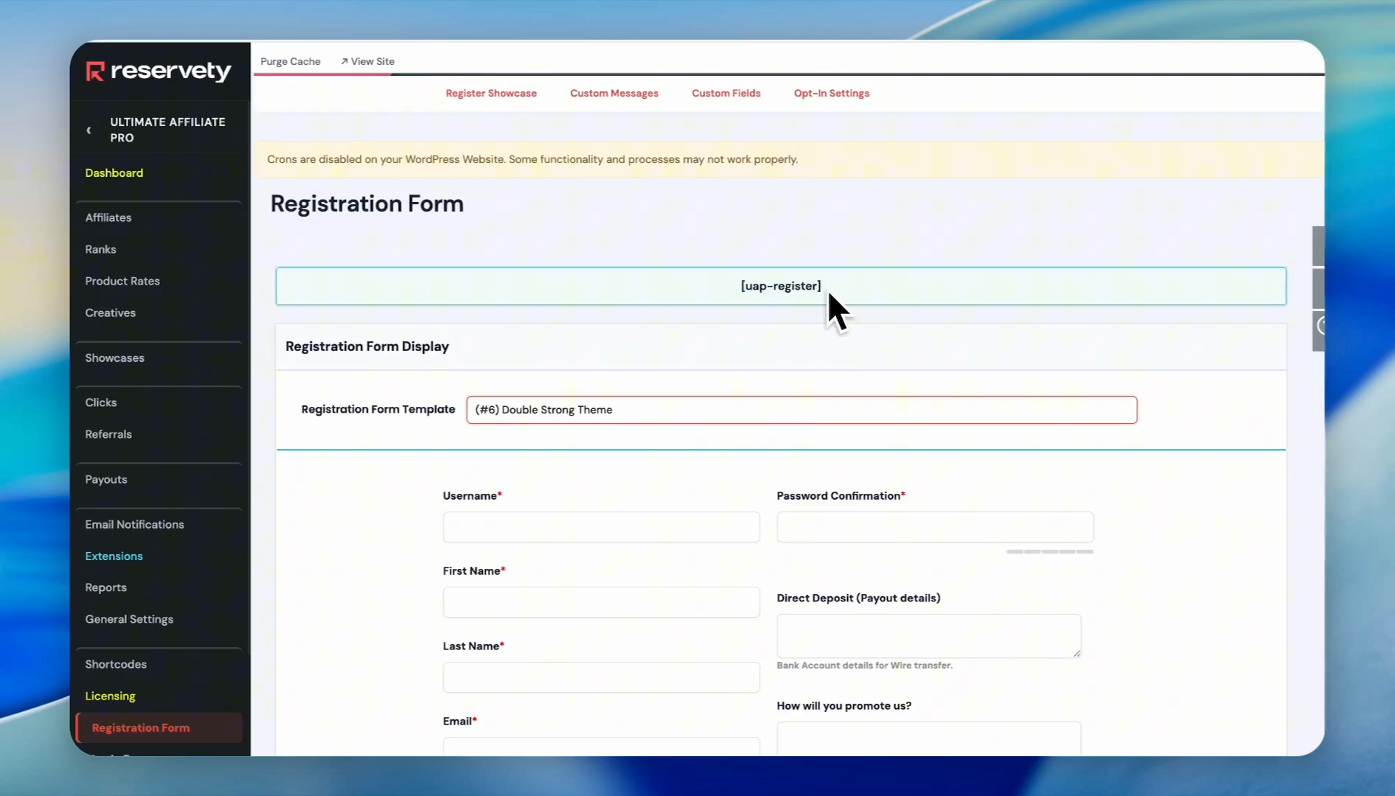Click the password strength meter bar
The image size is (1395, 796).
click(1049, 551)
